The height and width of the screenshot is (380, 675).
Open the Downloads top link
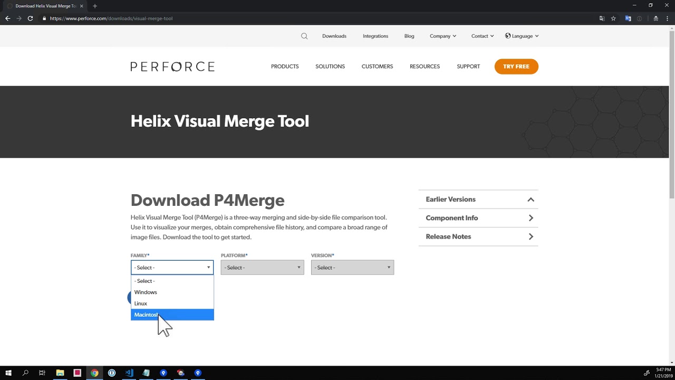334,36
